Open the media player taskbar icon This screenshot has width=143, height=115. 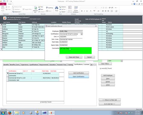point(24,113)
